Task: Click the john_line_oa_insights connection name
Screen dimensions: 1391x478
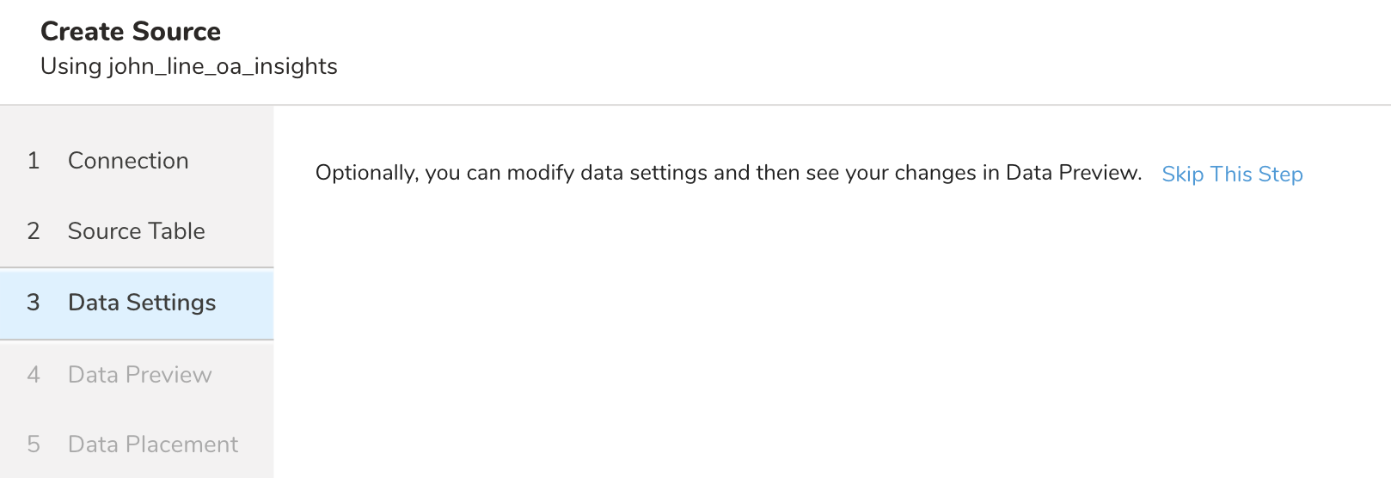Action: tap(223, 66)
